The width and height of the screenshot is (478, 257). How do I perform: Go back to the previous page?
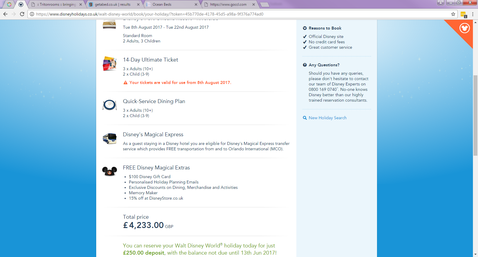[5, 14]
